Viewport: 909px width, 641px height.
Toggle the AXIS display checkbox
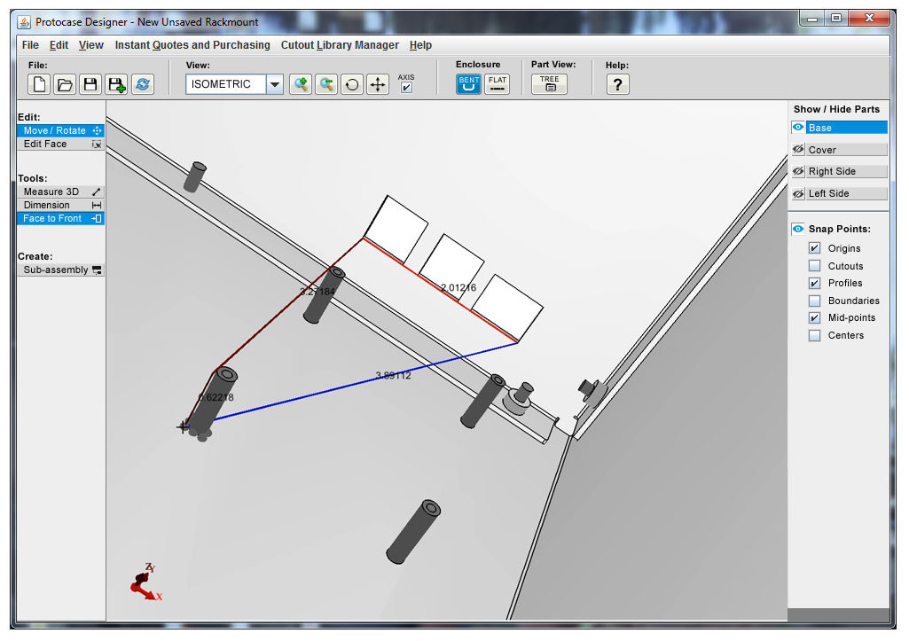pos(404,88)
